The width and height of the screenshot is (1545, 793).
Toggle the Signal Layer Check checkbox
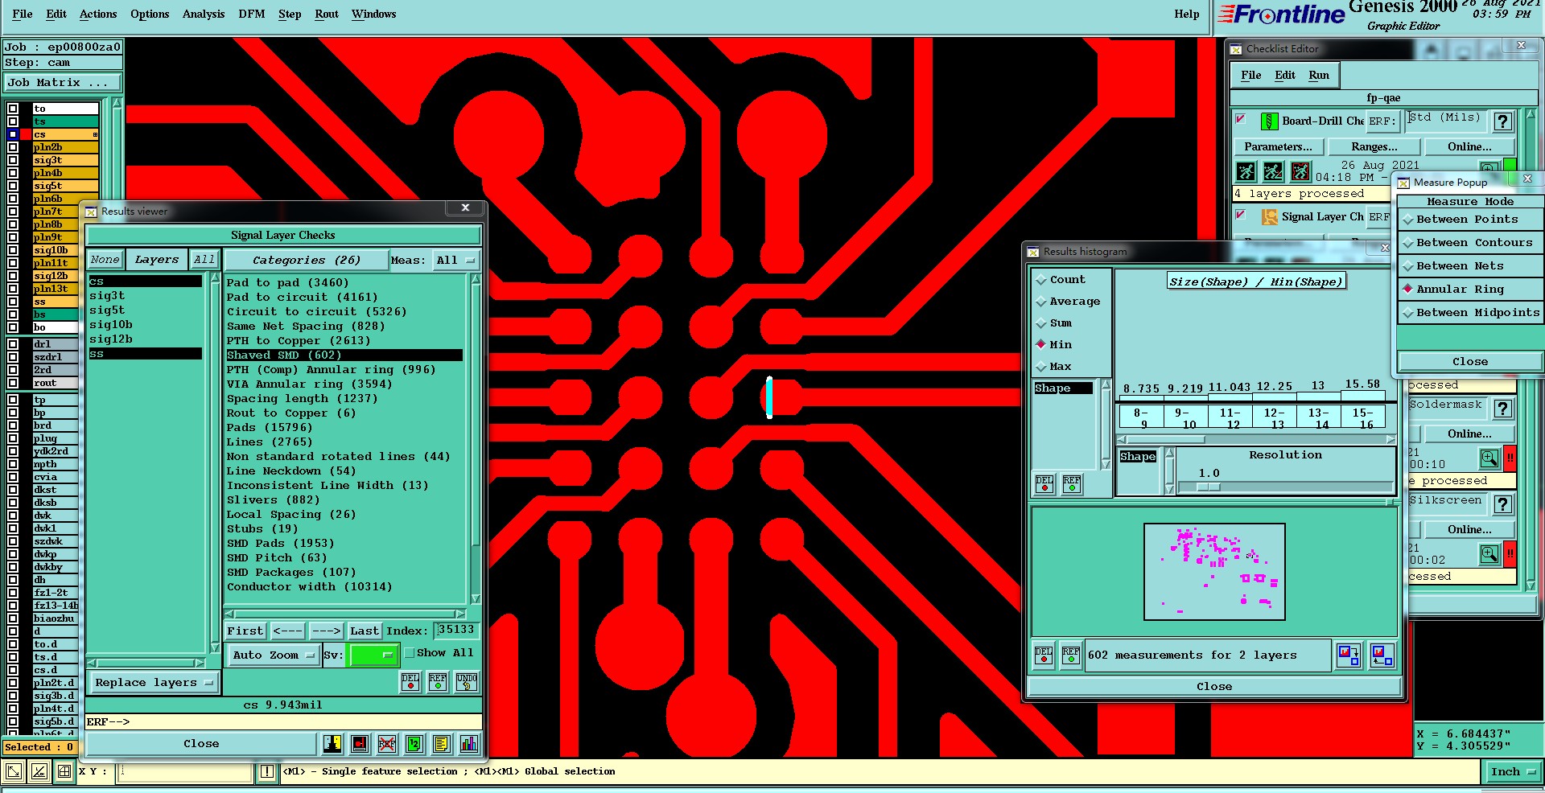tap(1240, 216)
